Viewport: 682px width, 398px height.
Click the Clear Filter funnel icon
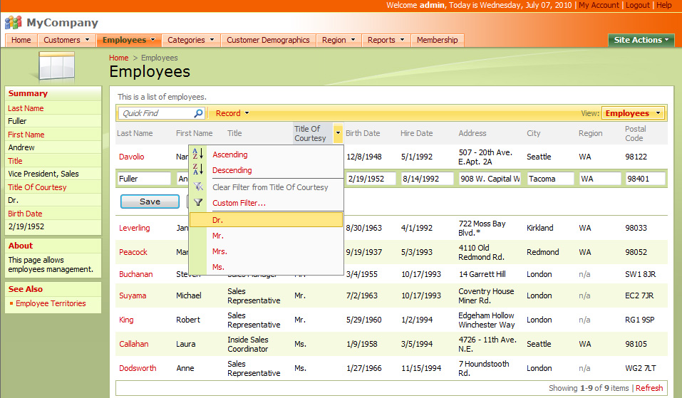pos(198,187)
